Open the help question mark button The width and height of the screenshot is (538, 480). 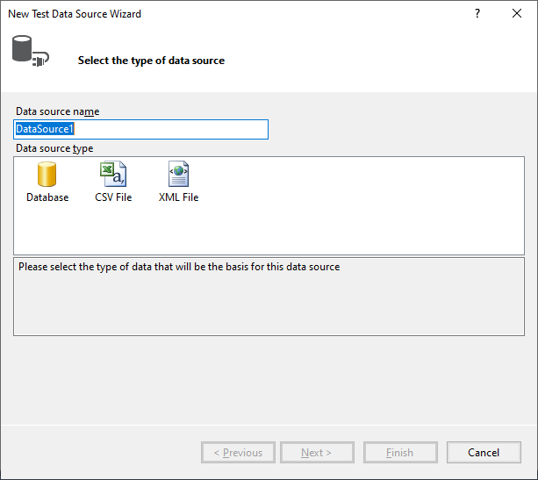477,13
